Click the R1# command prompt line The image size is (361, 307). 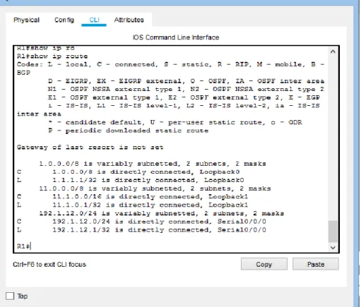click(x=24, y=246)
